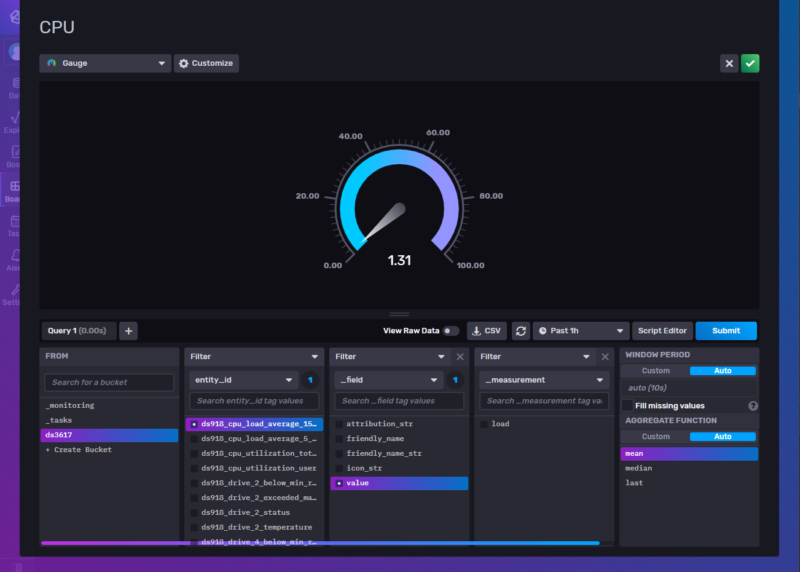The width and height of the screenshot is (800, 572).
Task: Submit the query
Action: (726, 331)
